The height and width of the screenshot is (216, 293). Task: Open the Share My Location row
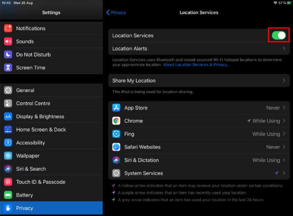click(x=199, y=80)
